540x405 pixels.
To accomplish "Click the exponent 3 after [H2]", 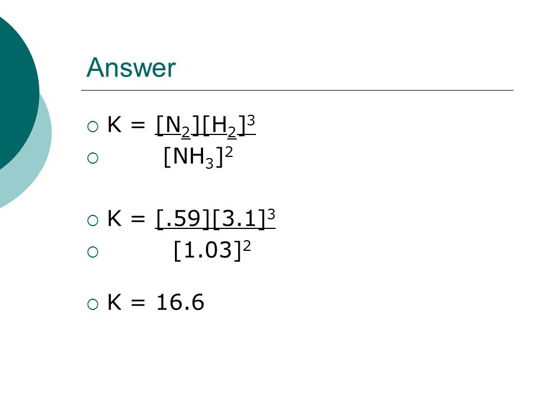I will 251,120.
